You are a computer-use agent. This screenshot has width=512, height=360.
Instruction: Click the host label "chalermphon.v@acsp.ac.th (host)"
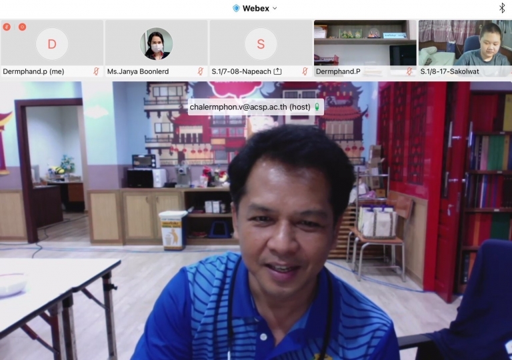pyautogui.click(x=250, y=107)
